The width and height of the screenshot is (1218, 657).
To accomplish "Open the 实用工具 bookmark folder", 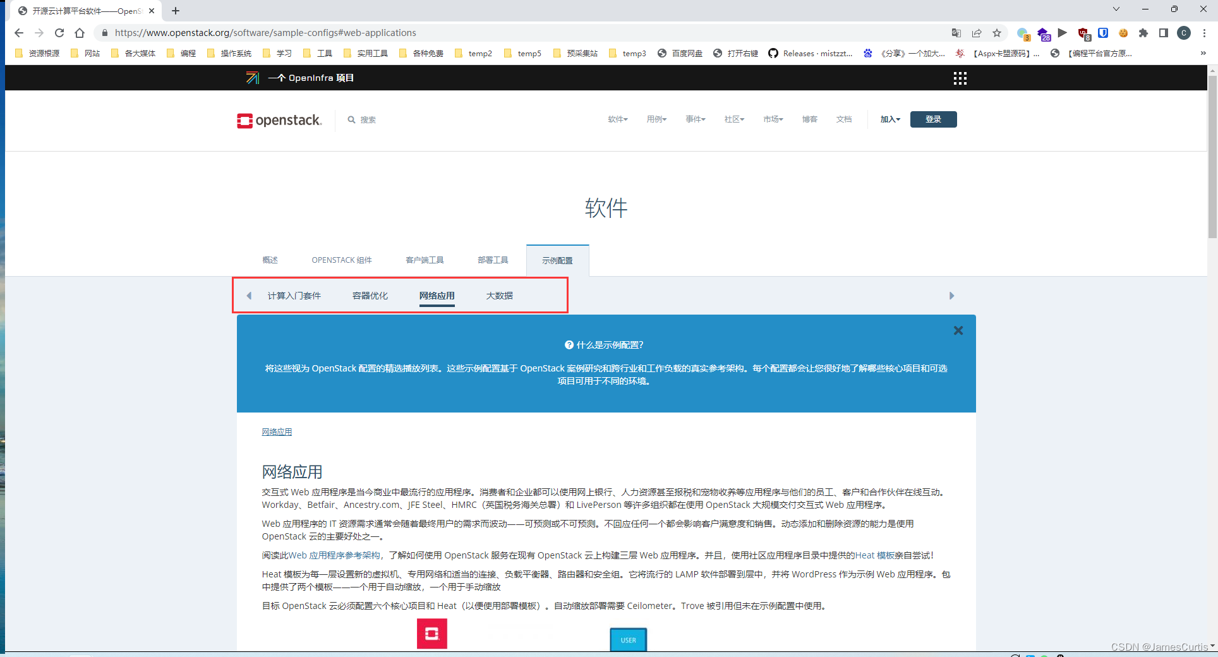I will [x=365, y=53].
